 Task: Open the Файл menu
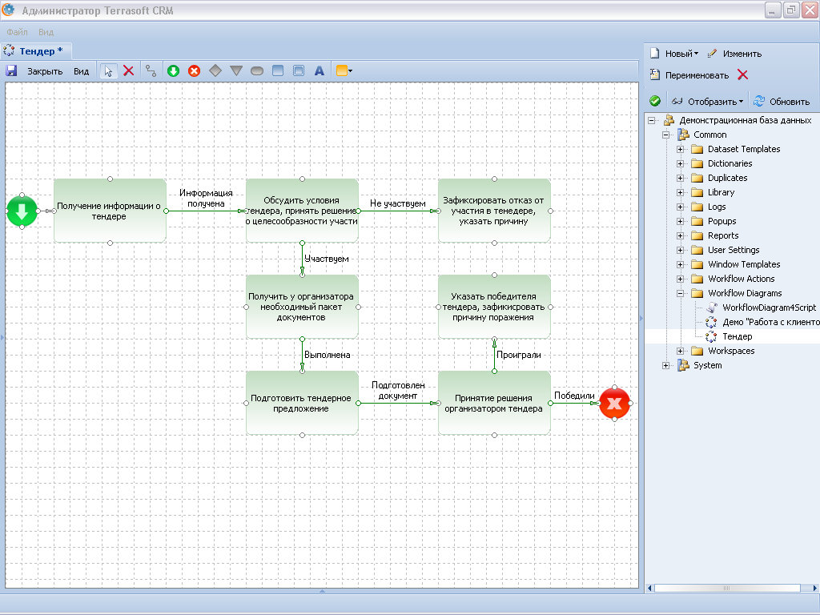pyautogui.click(x=17, y=32)
